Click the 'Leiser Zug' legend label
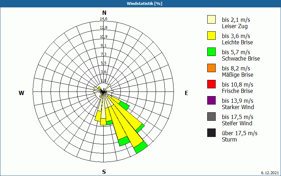Viewport: 281px width, 176px height. tap(235, 26)
